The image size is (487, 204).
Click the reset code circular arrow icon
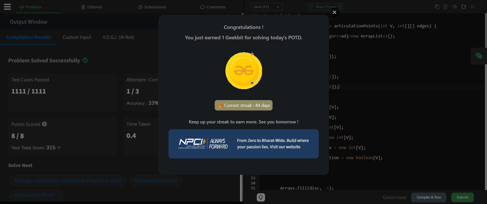click(464, 7)
